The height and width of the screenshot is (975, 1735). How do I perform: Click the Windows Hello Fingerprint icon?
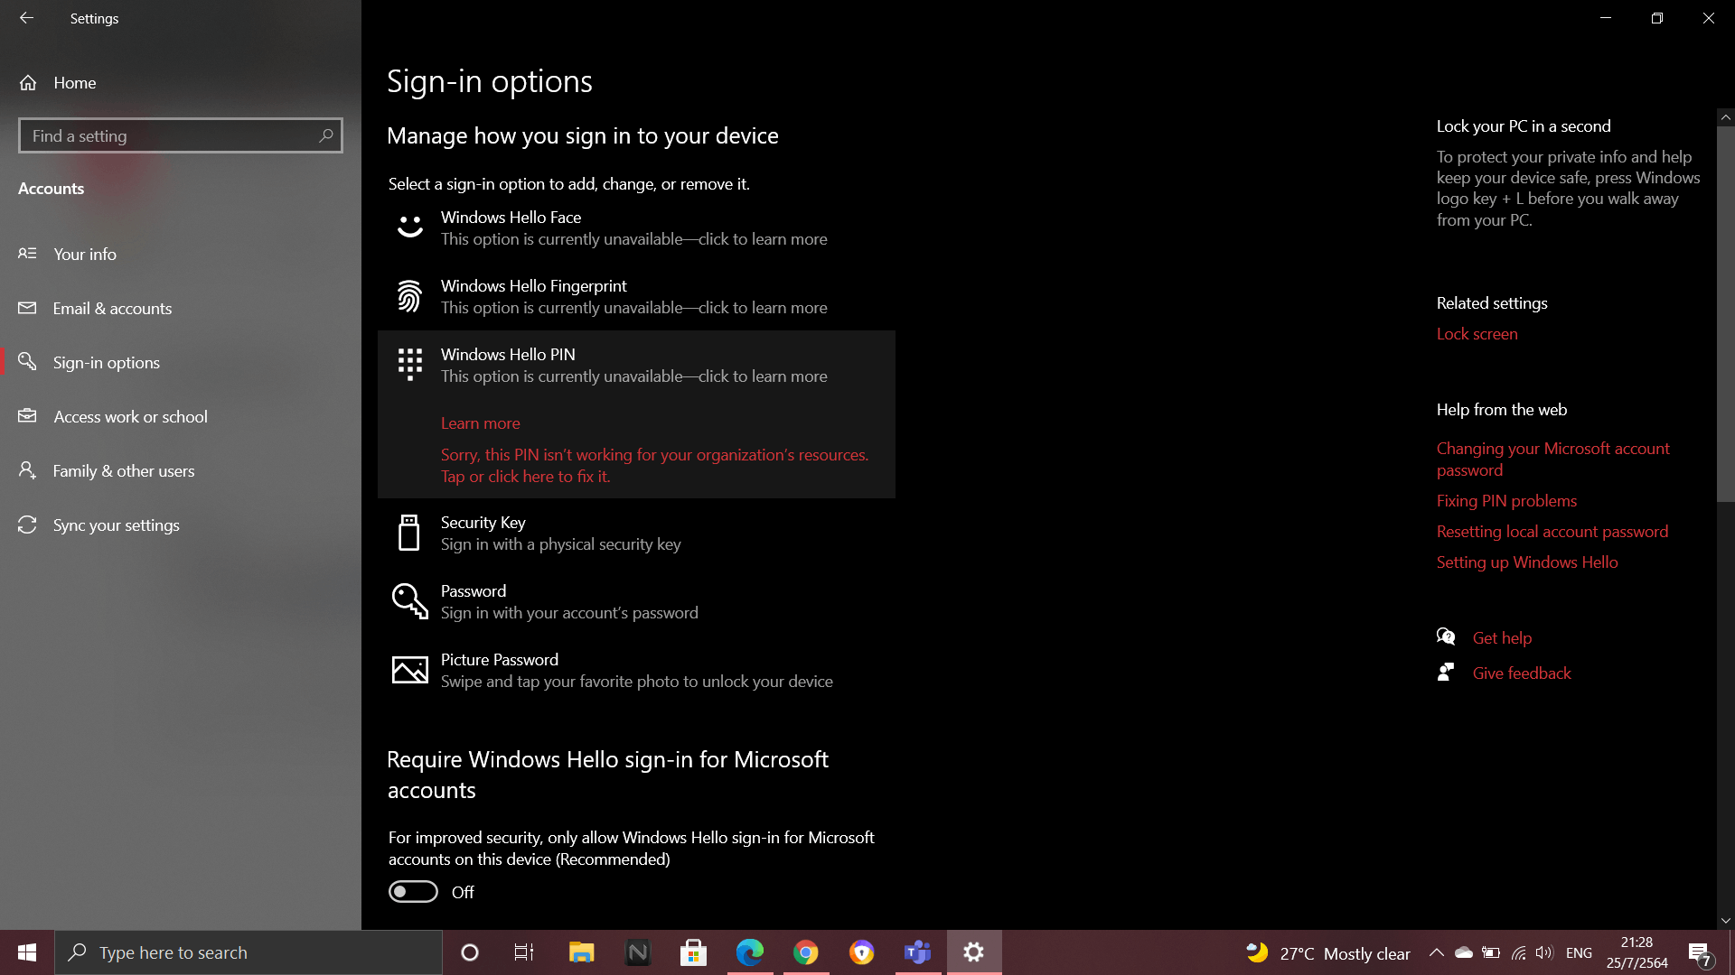(x=409, y=296)
